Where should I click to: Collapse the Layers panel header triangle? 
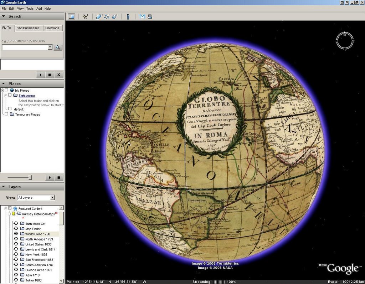(x=4, y=187)
